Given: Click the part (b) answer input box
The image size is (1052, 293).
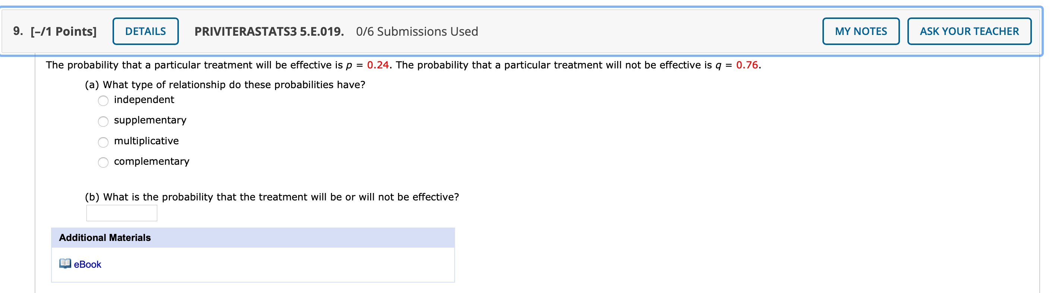Looking at the screenshot, I should pyautogui.click(x=122, y=213).
